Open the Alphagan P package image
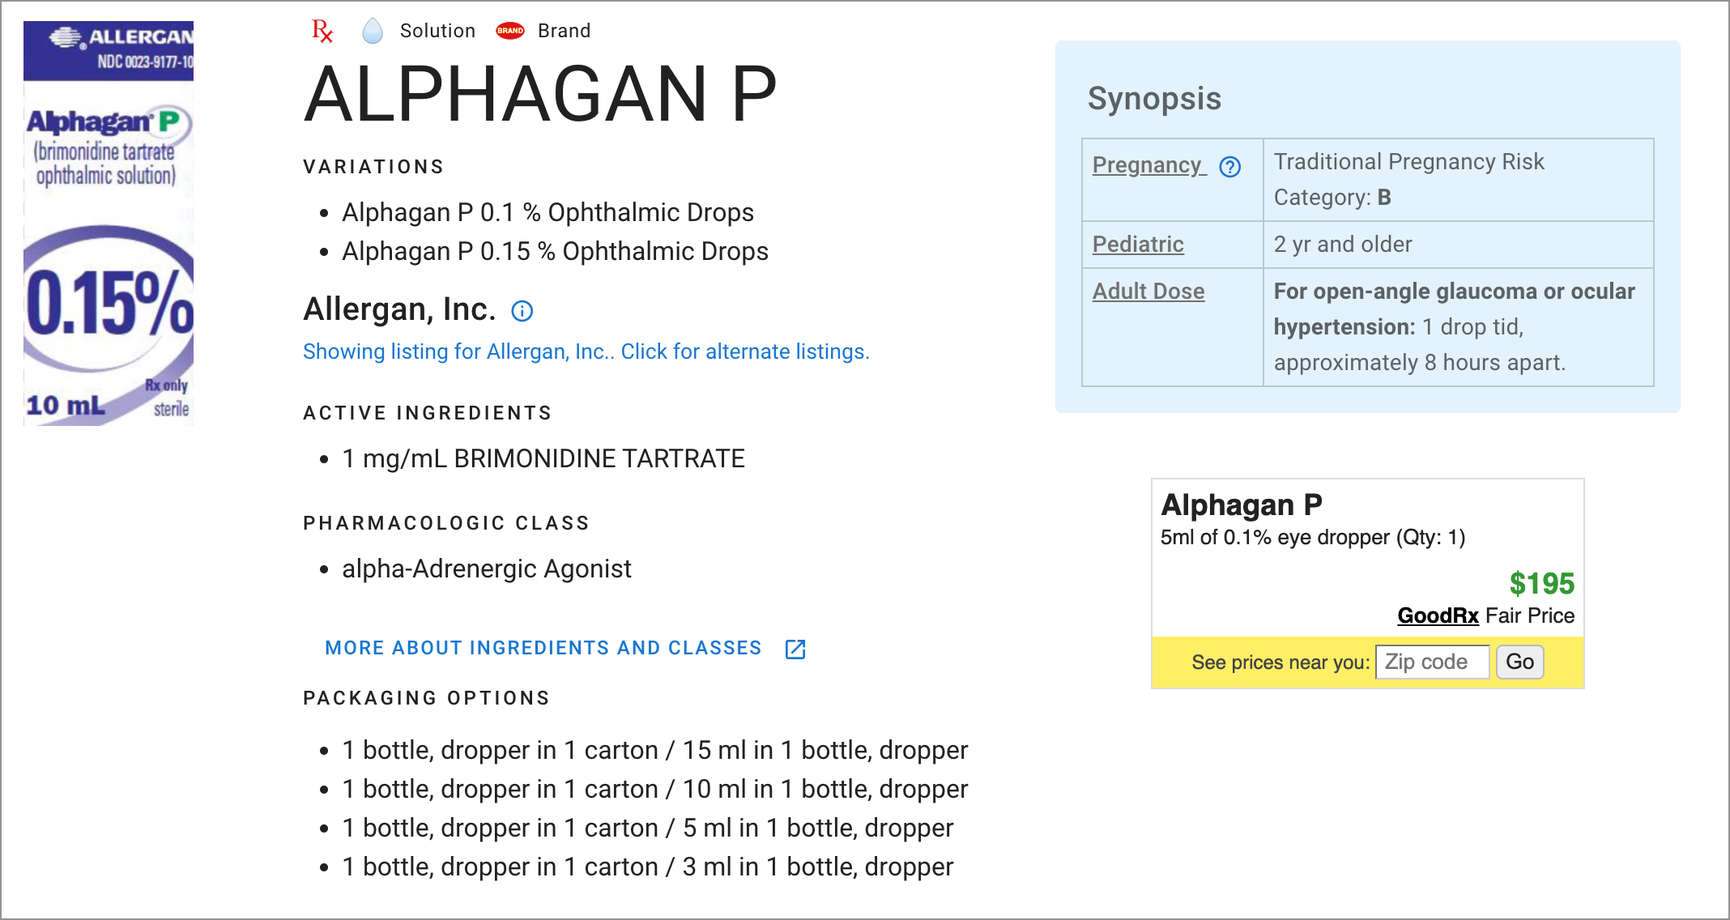 (x=109, y=224)
